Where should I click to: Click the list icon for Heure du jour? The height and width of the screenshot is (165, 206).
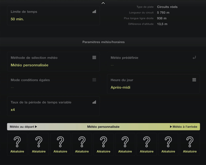[x=194, y=80]
